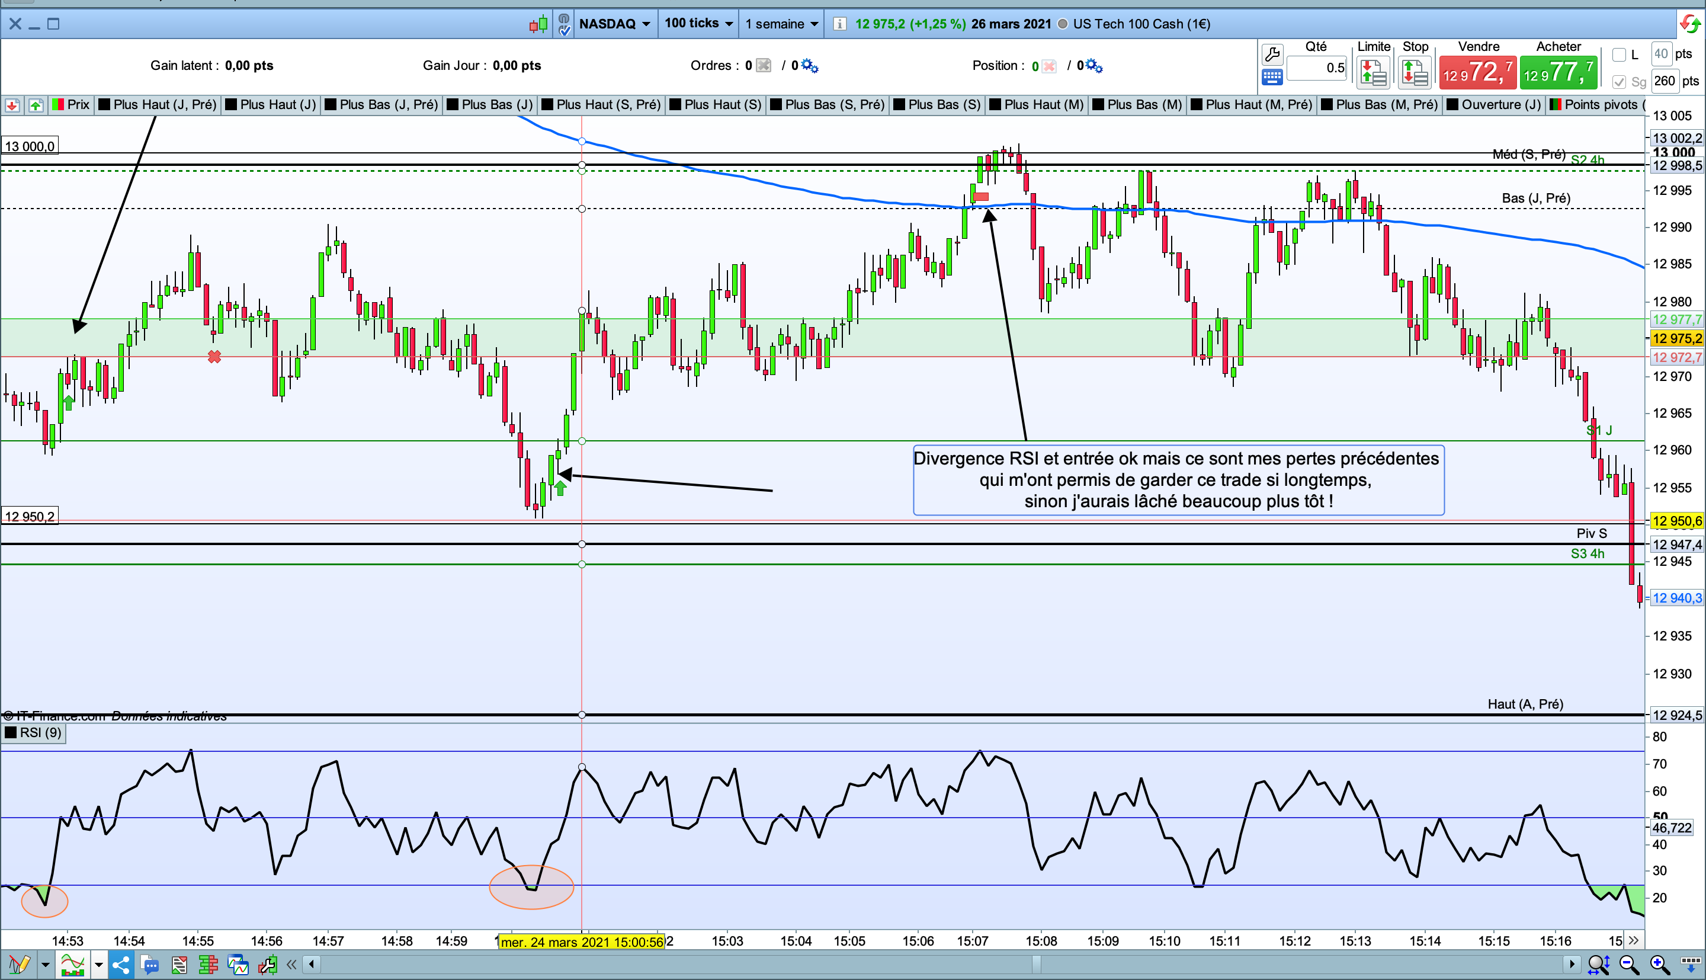Select the RSI (9) indicator label

34,732
